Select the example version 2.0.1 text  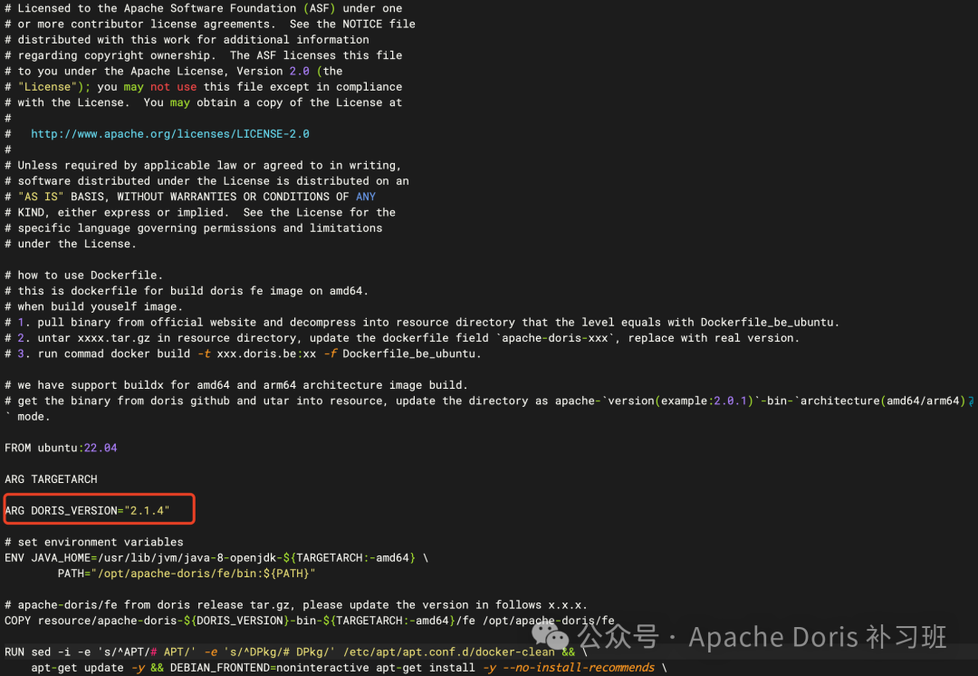pos(730,401)
